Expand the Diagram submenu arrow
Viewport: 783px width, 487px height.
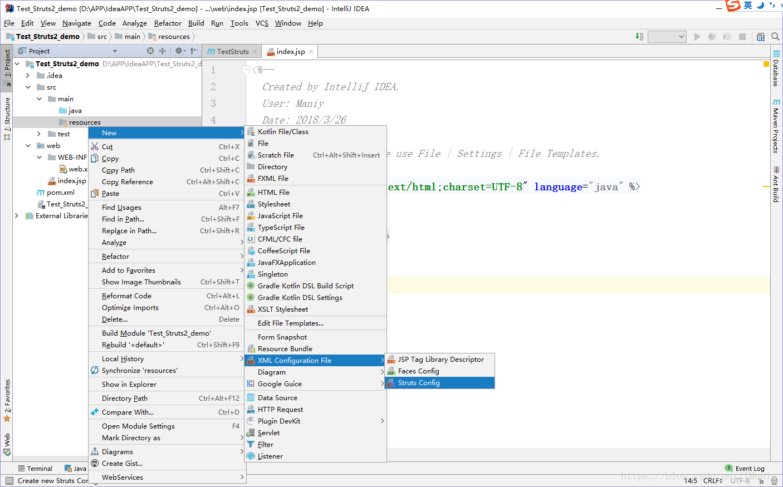(382, 372)
